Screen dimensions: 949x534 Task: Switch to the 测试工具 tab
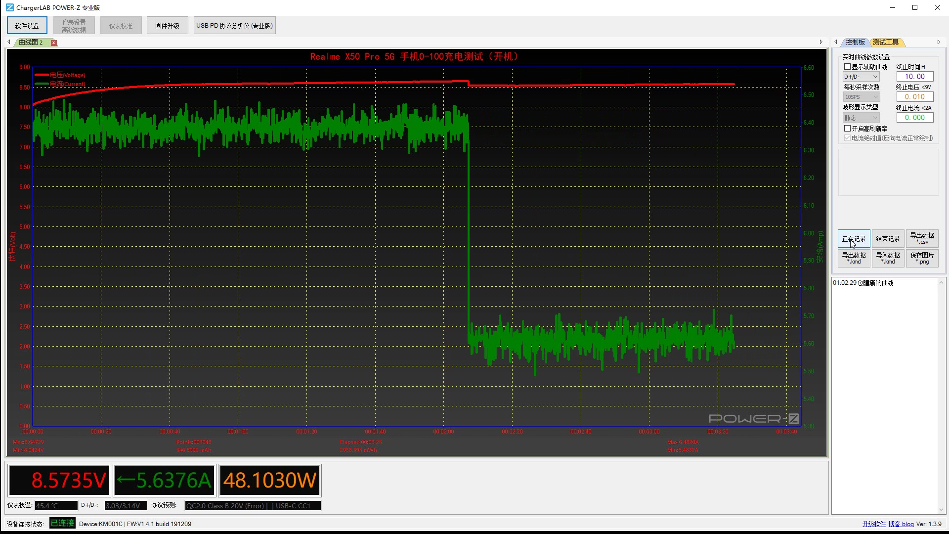pyautogui.click(x=886, y=42)
